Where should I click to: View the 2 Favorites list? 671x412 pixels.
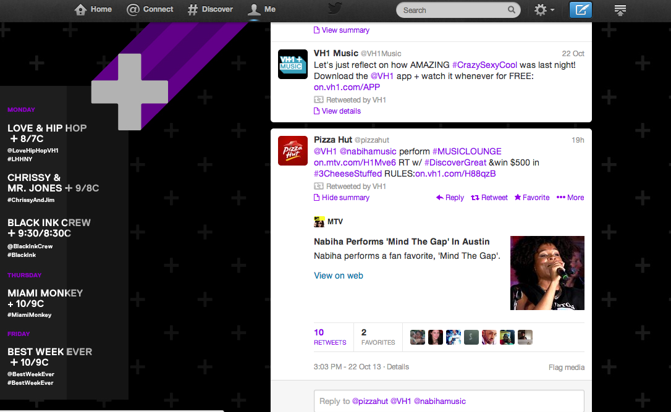click(378, 337)
